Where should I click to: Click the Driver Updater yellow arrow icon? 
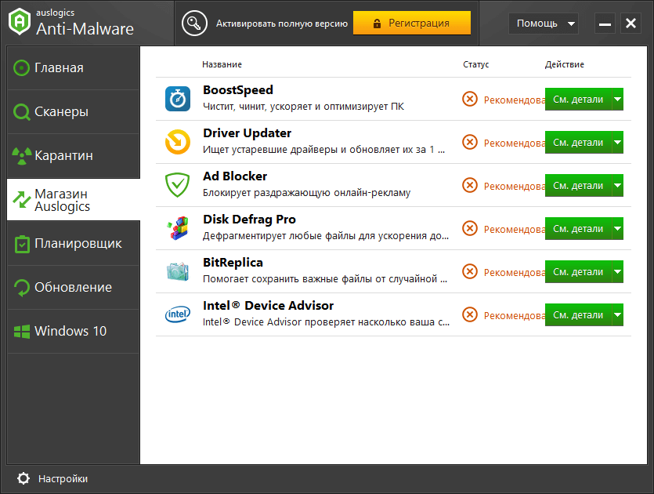[x=177, y=142]
